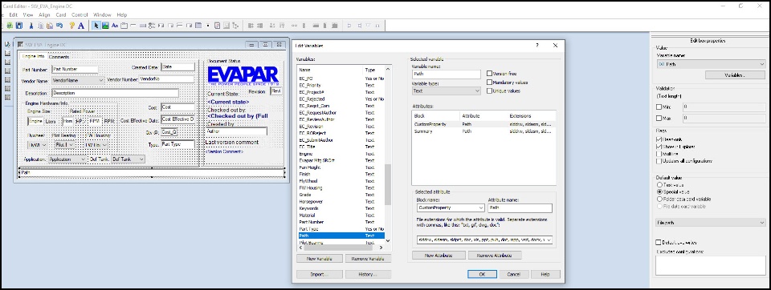Image resolution: width=771 pixels, height=290 pixels.
Task: Open Card menu
Action: (60, 14)
